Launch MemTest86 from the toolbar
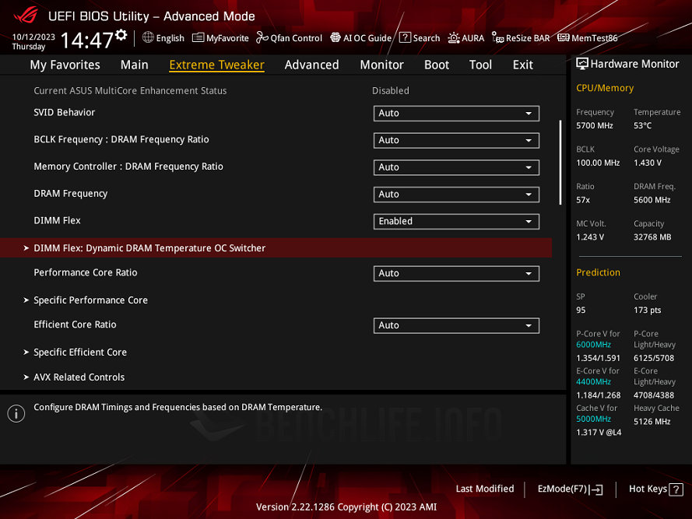 click(x=587, y=37)
